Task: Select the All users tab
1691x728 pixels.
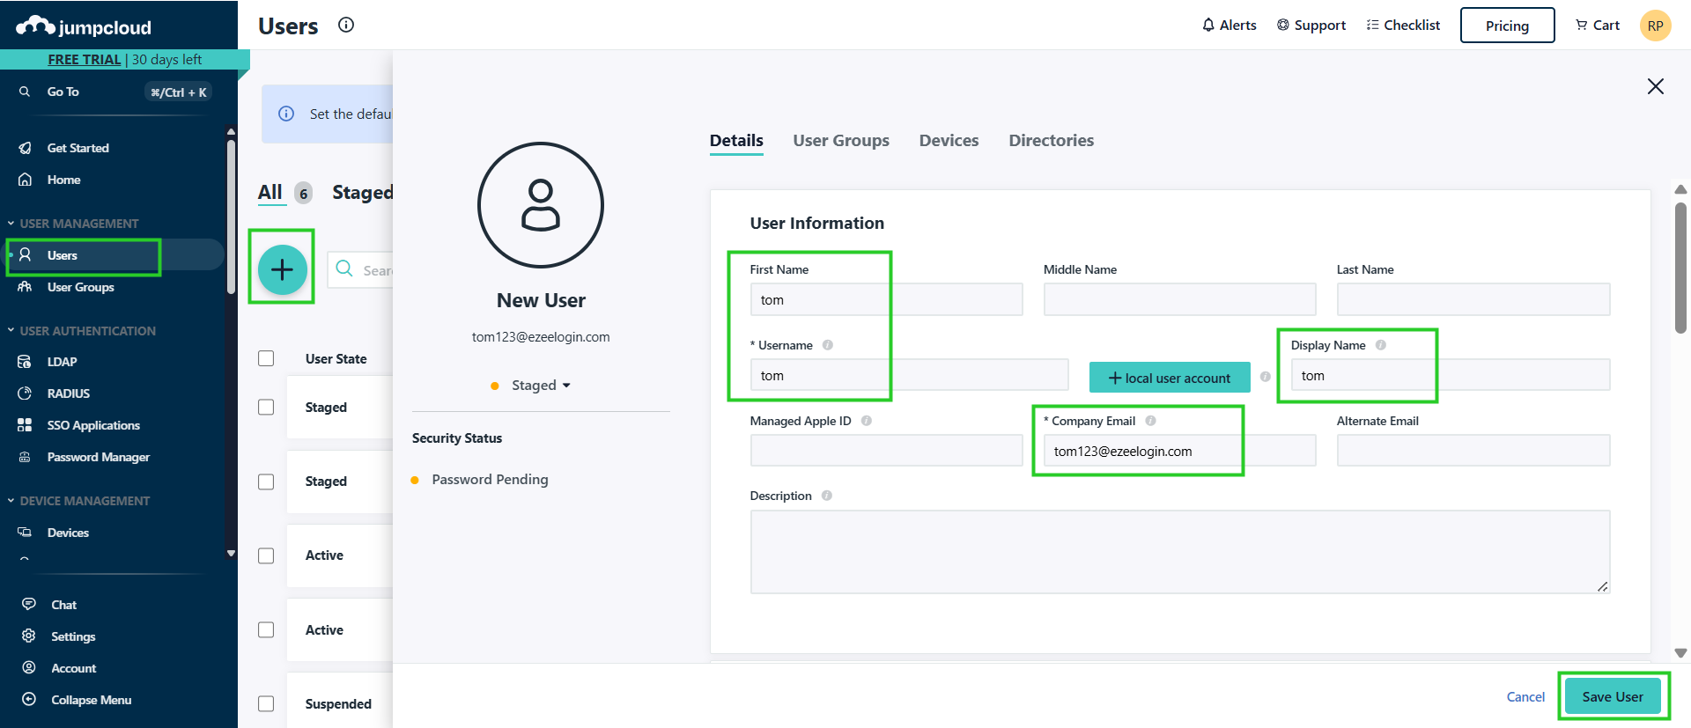Action: (x=270, y=192)
